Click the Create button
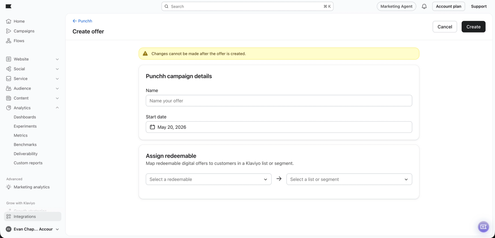Viewport: 495px width, 238px height. pos(473,27)
